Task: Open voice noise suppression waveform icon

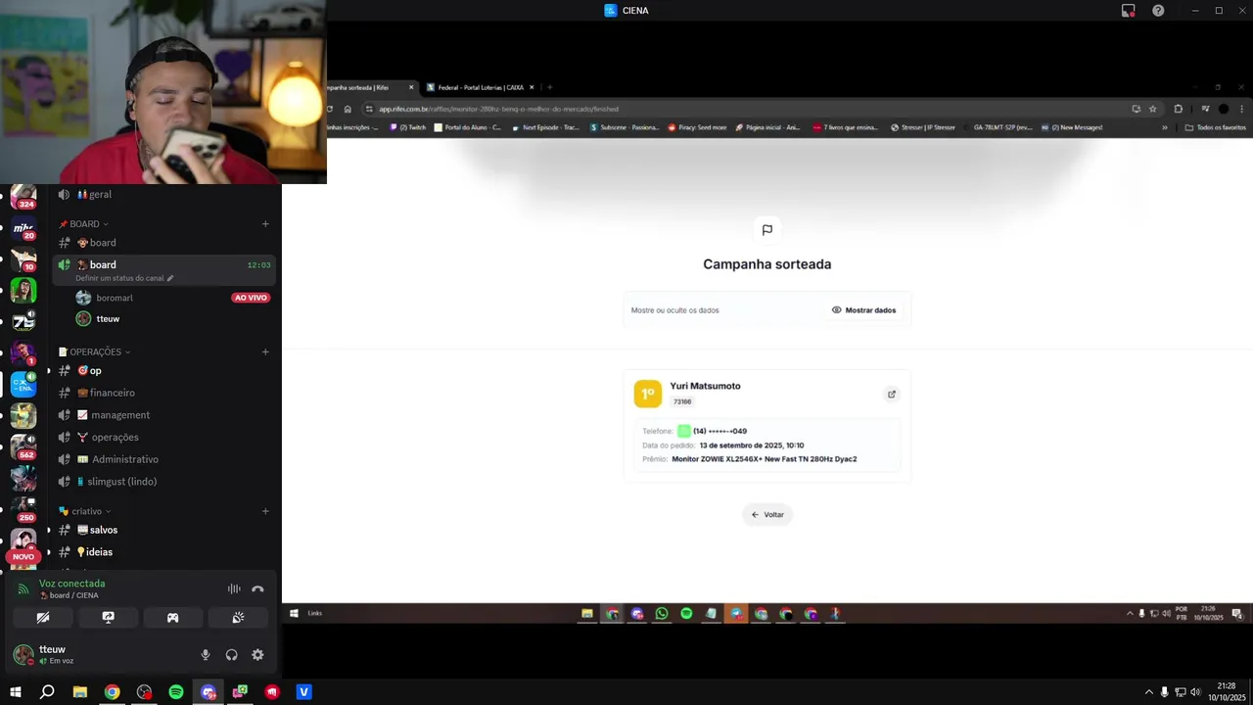Action: pos(234,589)
